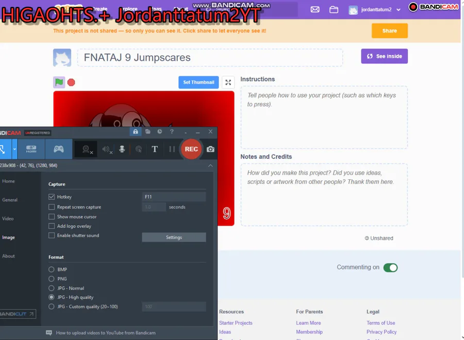This screenshot has width=464, height=340.
Task: Open Privacy Policy link
Action: tap(382, 332)
